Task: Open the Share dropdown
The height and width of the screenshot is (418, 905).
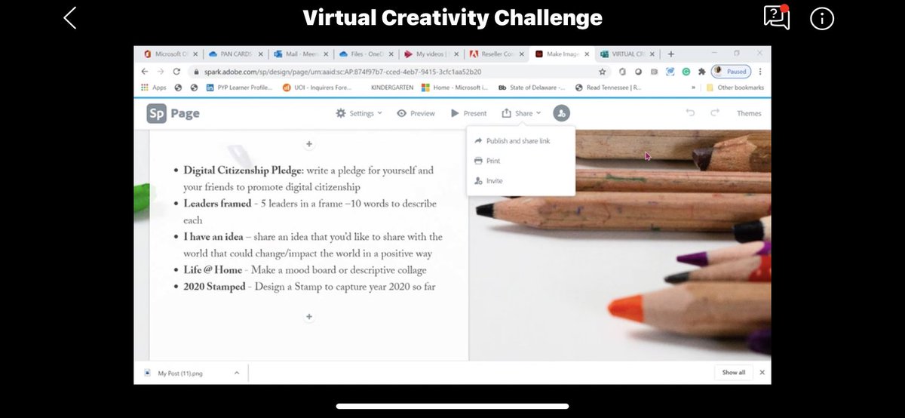Action: point(522,113)
